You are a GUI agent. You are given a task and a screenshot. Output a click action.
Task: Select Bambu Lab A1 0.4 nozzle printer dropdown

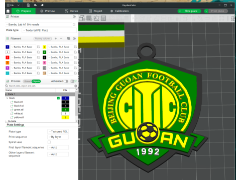pyautogui.click(x=39, y=24)
